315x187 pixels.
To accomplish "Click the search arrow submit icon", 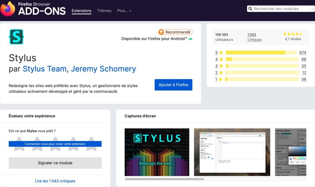I will pyautogui.click(x=312, y=9).
